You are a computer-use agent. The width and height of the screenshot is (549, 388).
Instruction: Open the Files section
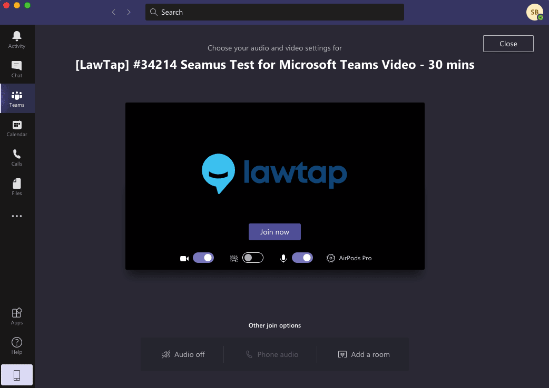pyautogui.click(x=17, y=187)
